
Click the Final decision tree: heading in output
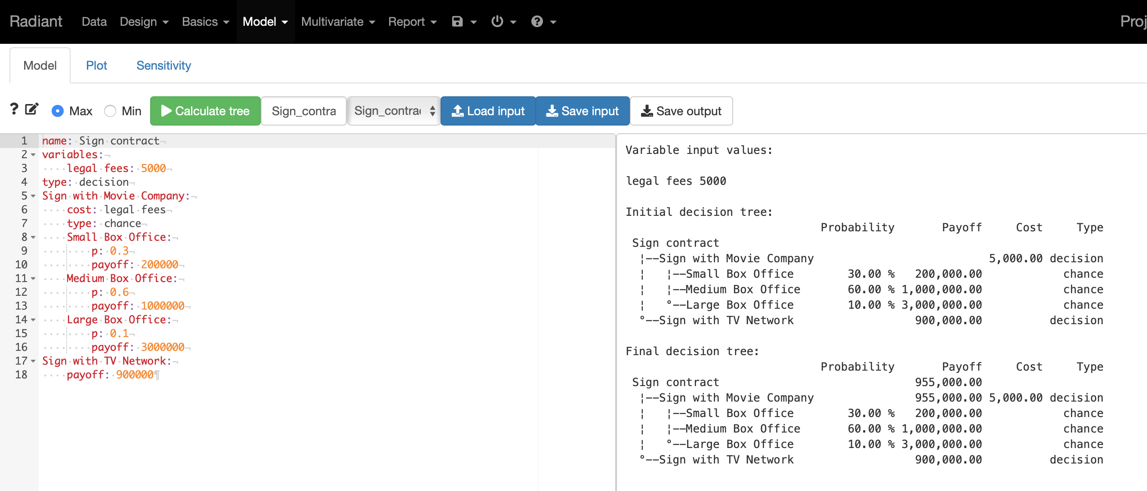tap(692, 351)
